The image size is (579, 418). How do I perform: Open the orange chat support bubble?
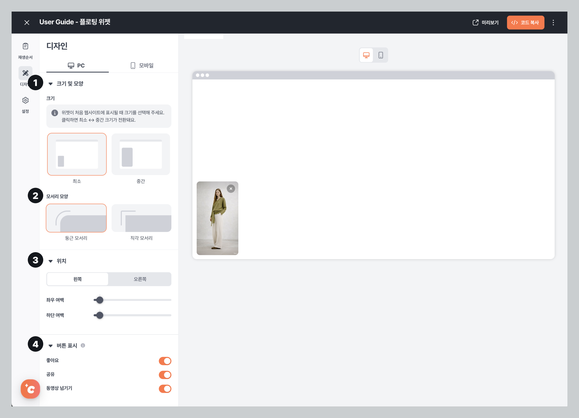[30, 389]
